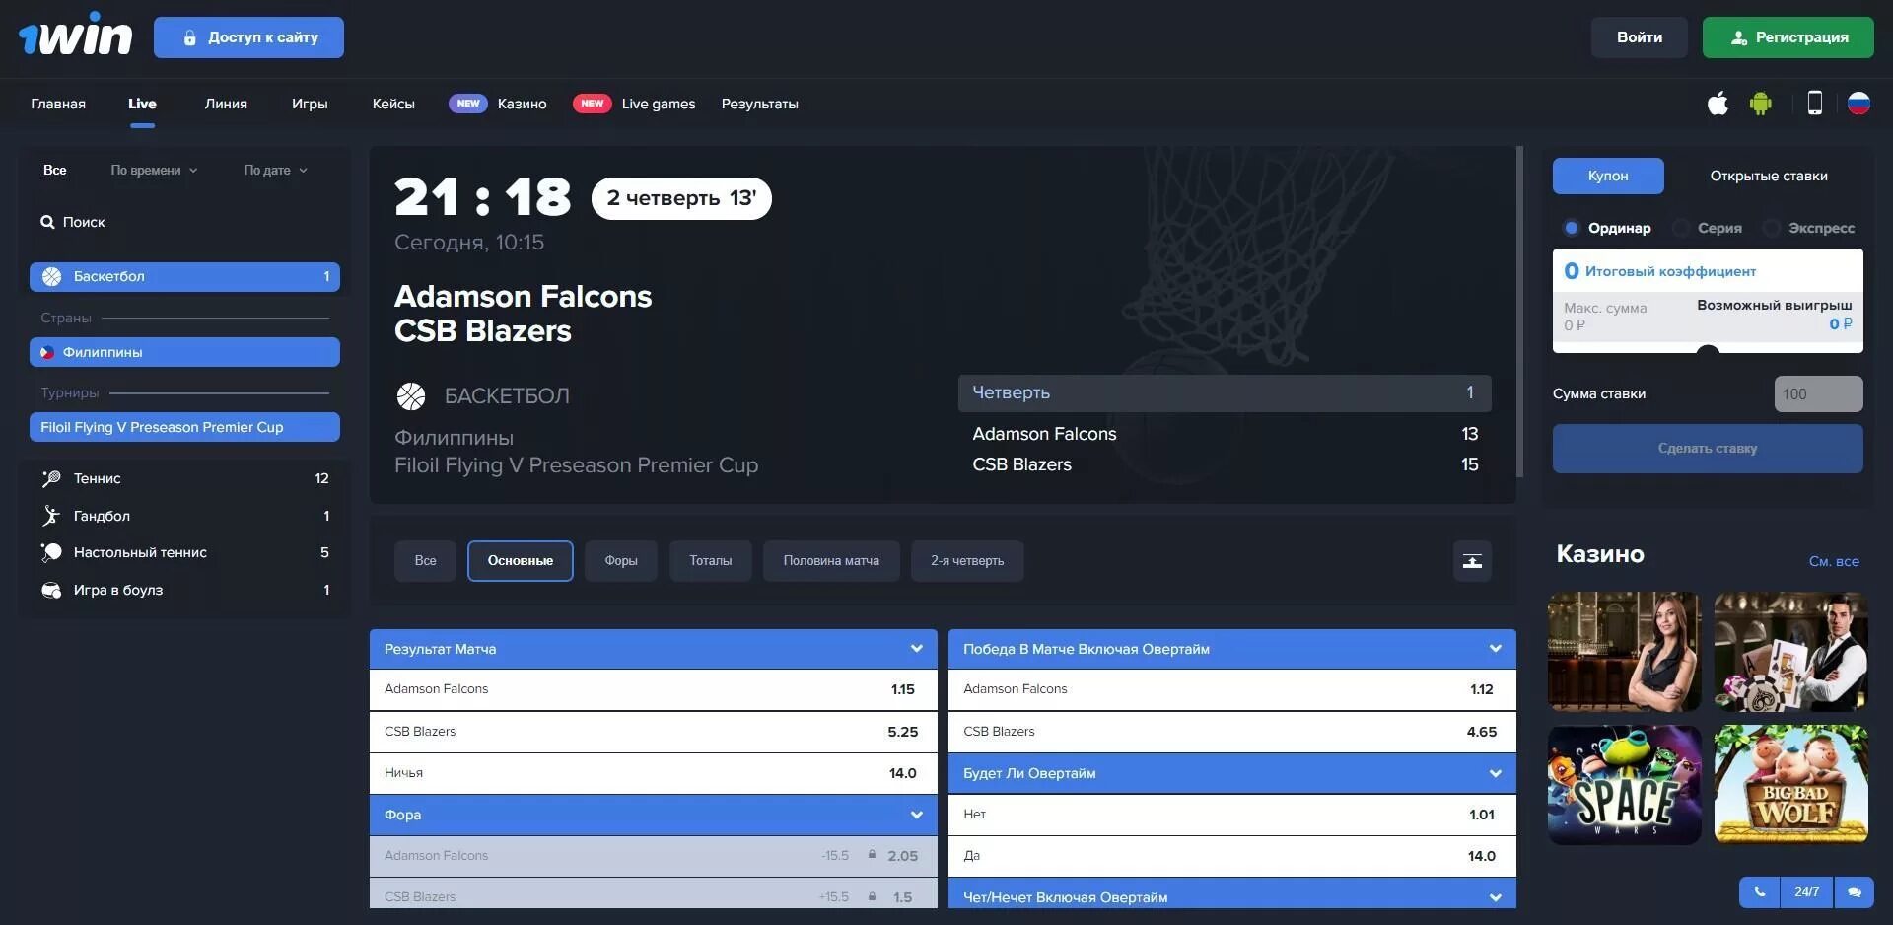1893x925 pixels.
Task: Open the Space Wars casino thumbnail
Action: click(x=1624, y=785)
